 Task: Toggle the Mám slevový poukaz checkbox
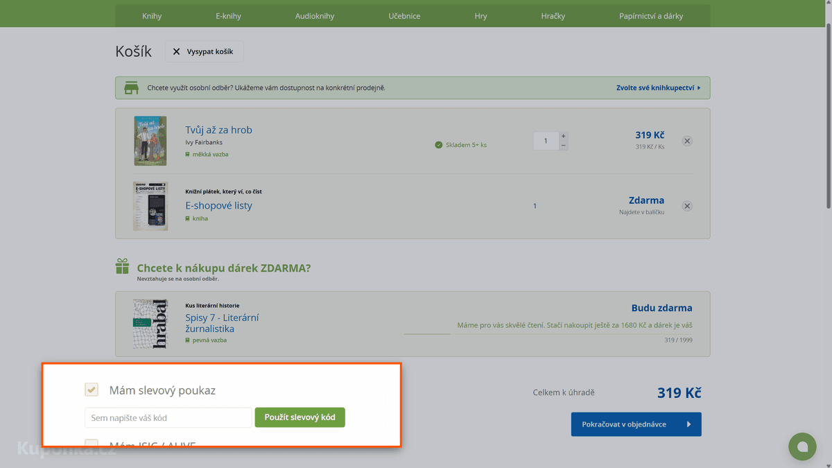tap(92, 390)
